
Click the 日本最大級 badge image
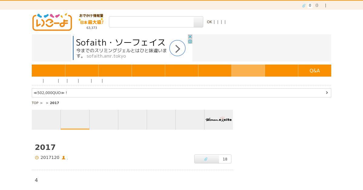click(91, 19)
